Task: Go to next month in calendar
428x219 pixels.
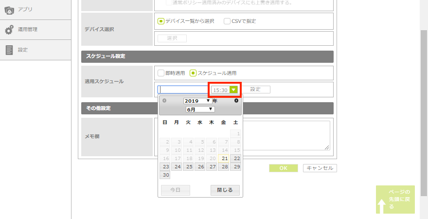Action: tap(236, 101)
